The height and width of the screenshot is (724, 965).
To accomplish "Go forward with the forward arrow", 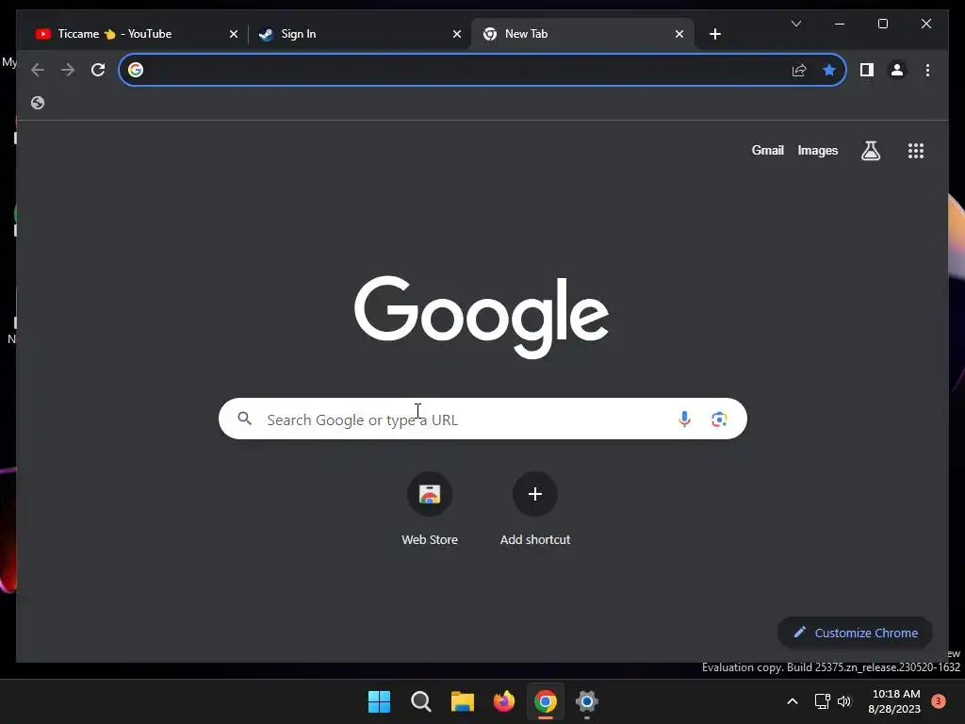I will [x=68, y=70].
